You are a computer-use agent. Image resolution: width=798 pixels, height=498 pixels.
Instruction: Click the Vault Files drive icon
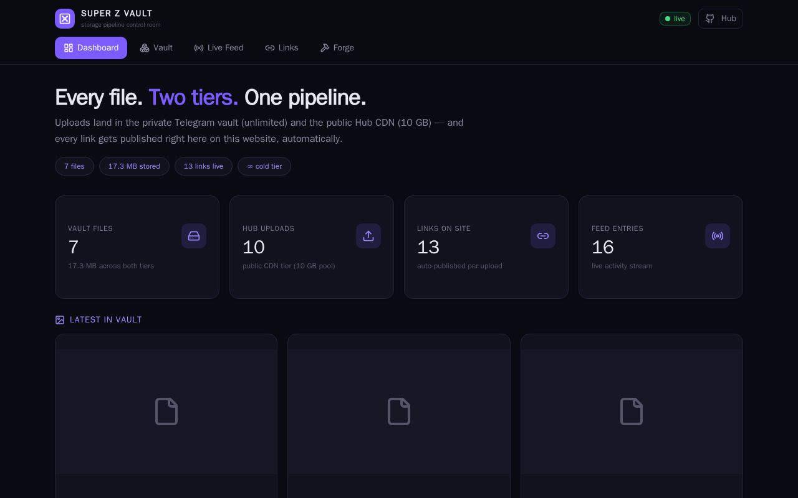pos(194,236)
